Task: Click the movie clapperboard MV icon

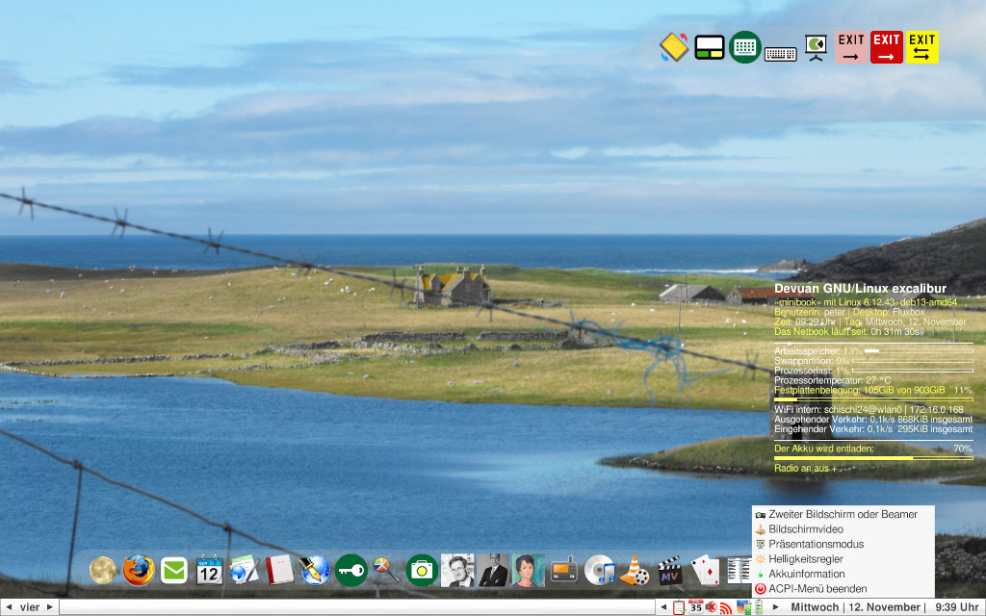Action: click(x=671, y=570)
